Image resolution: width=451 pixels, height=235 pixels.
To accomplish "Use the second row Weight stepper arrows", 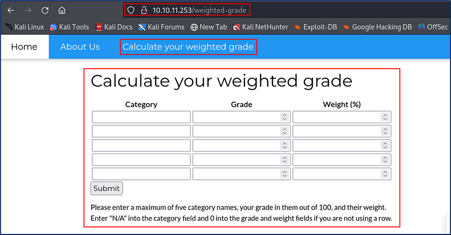I will tap(385, 131).
